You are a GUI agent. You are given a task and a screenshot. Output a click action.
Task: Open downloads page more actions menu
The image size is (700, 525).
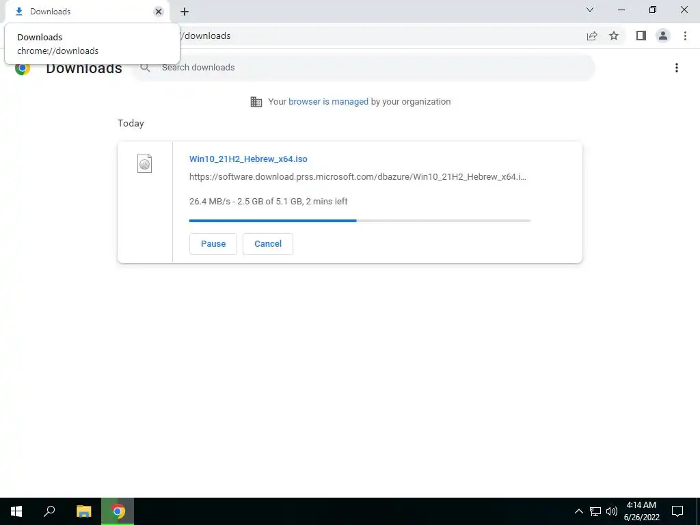[x=677, y=68]
